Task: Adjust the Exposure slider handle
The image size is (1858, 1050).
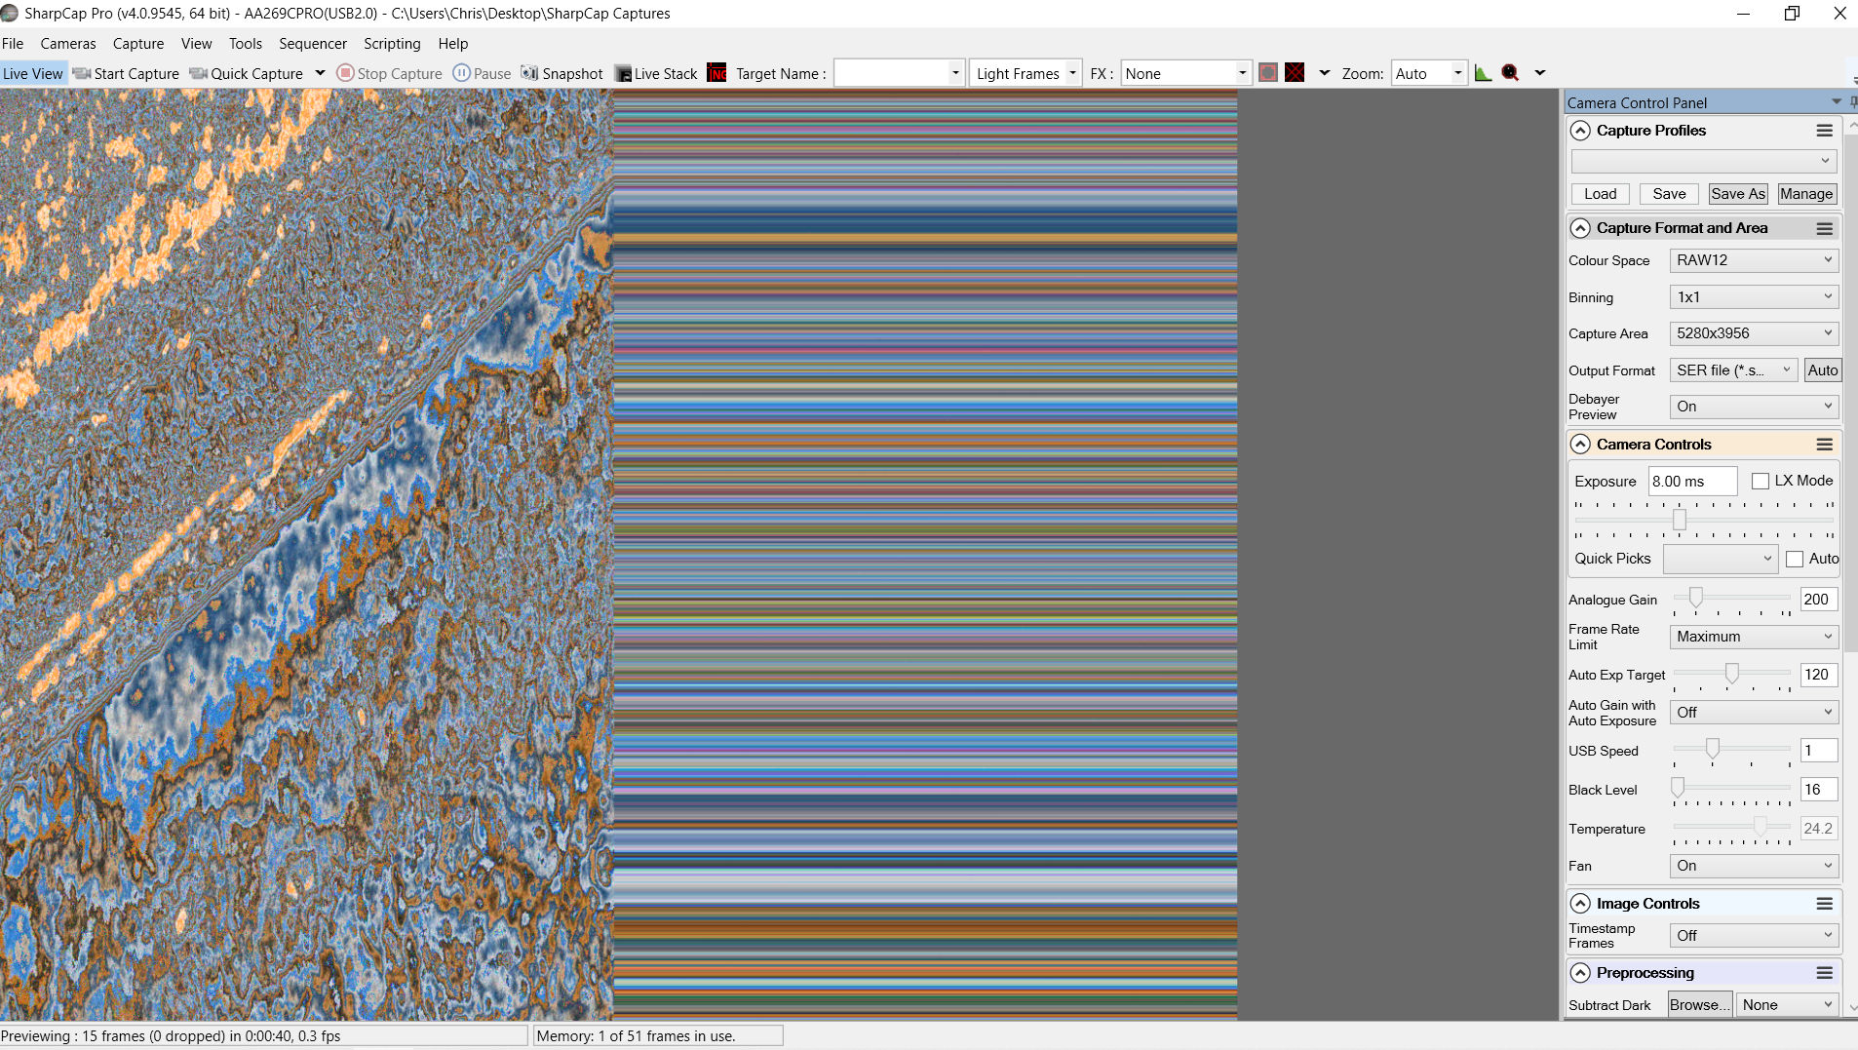Action: (1680, 520)
